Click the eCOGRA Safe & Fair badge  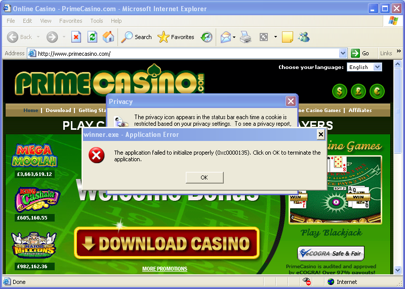[331, 254]
